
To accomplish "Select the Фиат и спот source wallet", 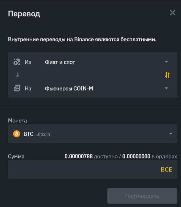I will click(60, 62).
